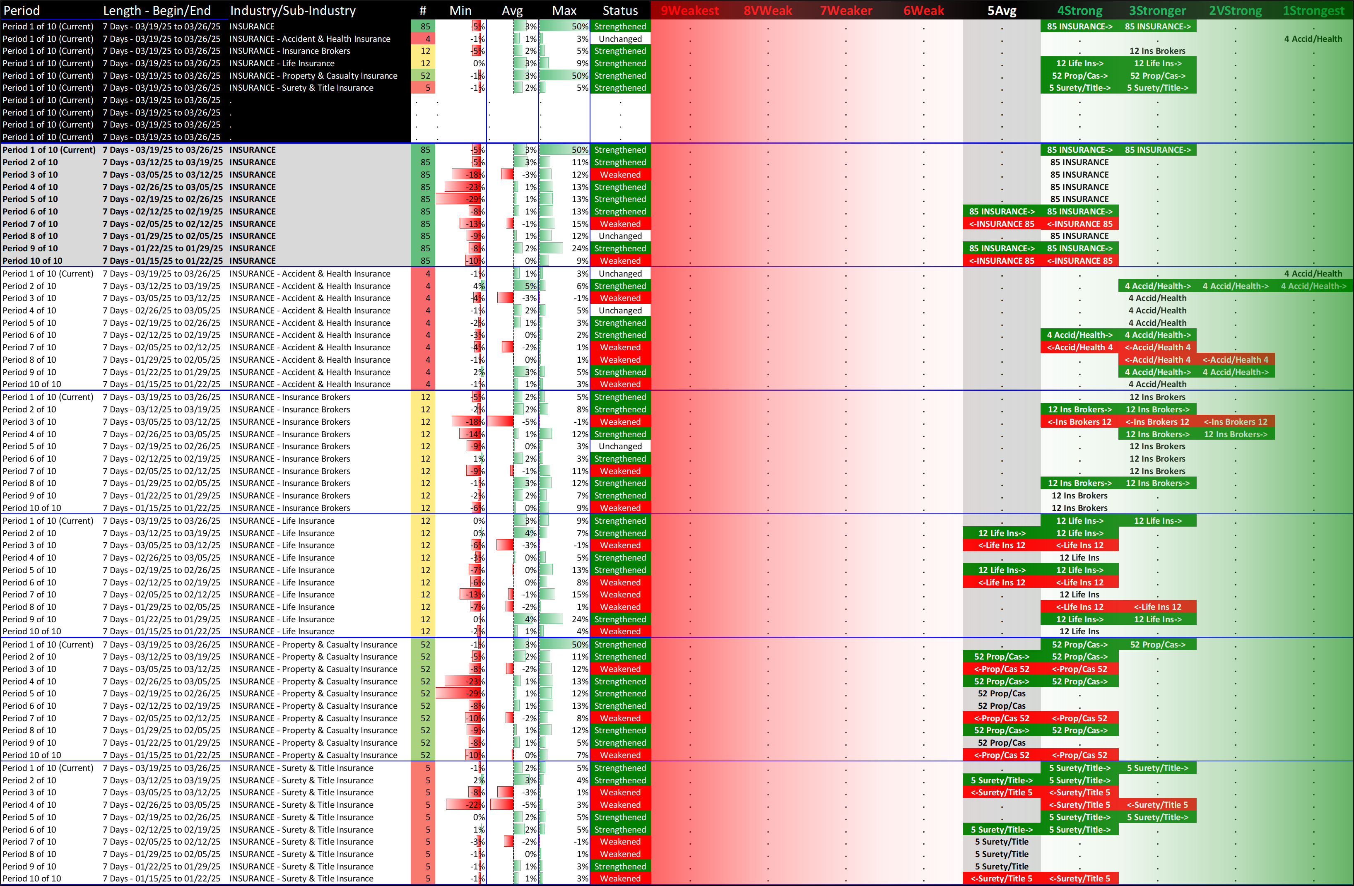This screenshot has height=886, width=1354.
Task: Select the Unchanged status for Accident & Health row
Action: point(620,39)
